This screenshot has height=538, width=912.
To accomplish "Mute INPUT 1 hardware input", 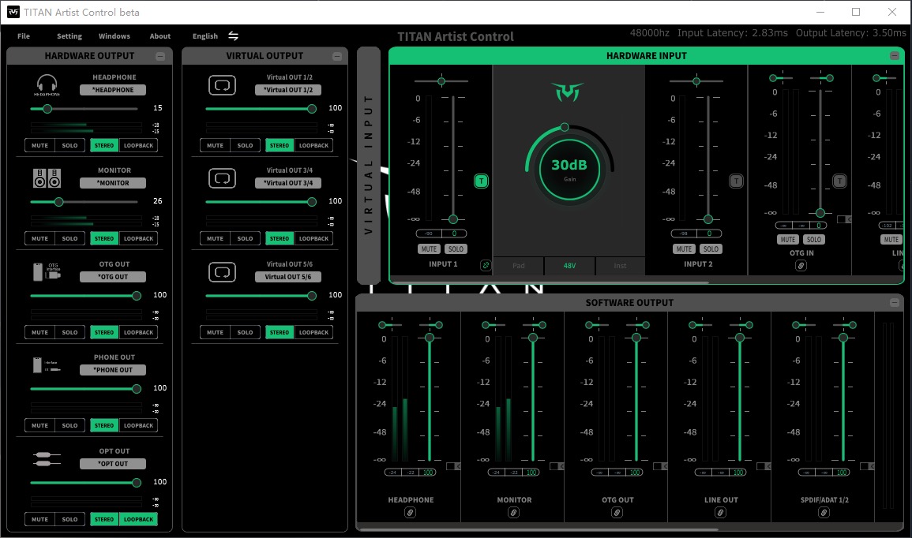I will (x=429, y=248).
